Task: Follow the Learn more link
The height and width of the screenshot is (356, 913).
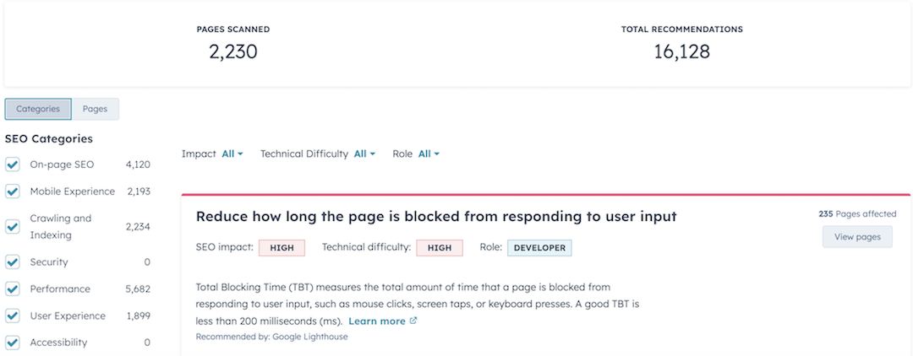Action: (x=377, y=321)
